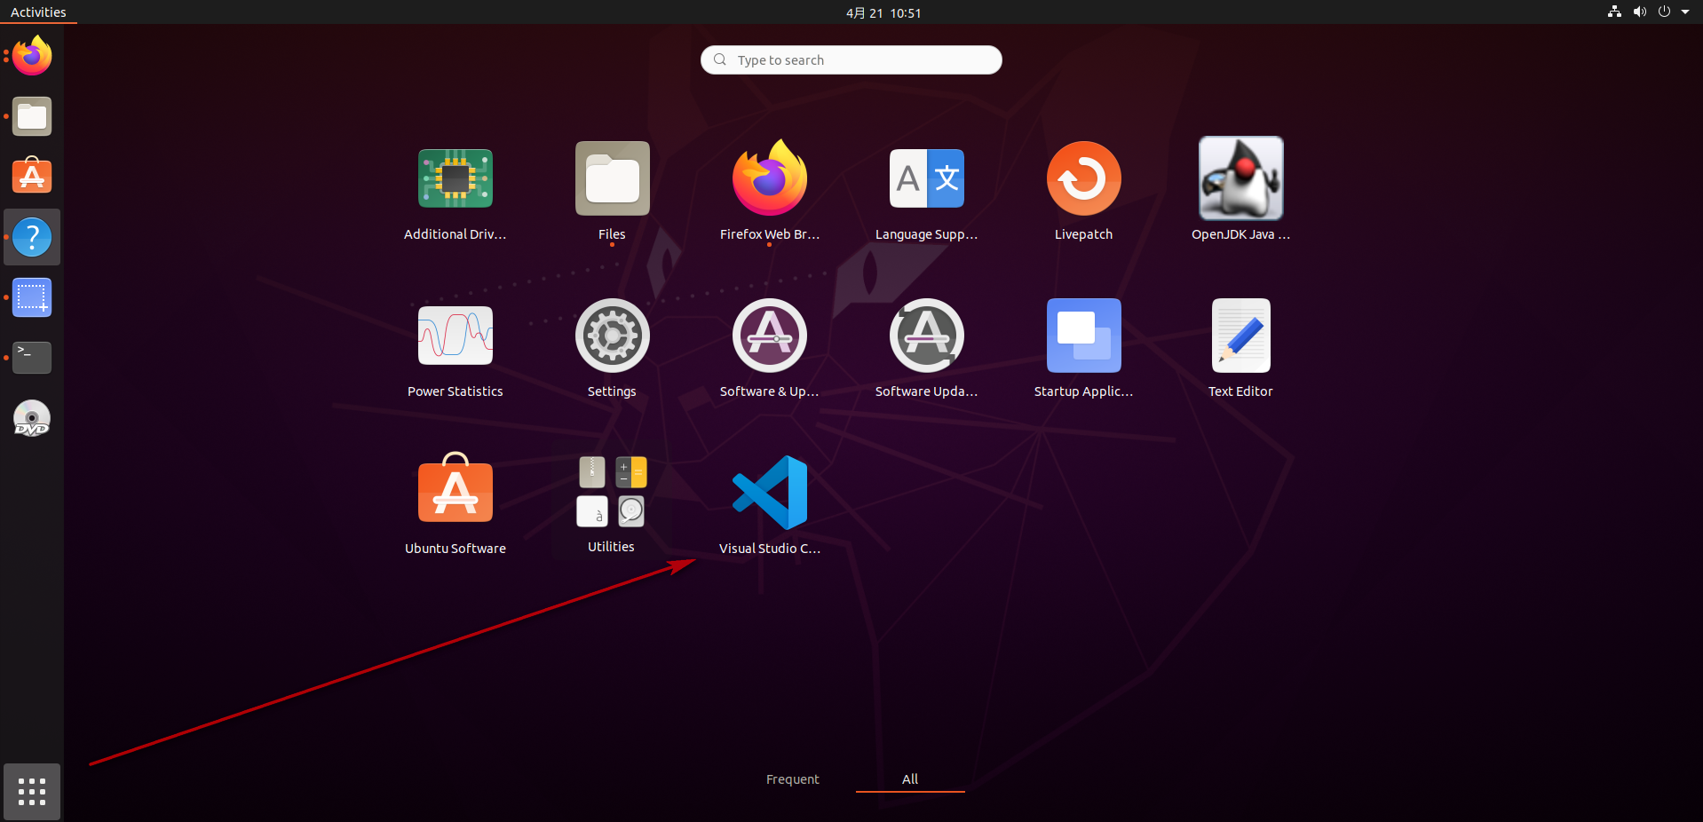
Task: Launch Files from the app grid
Action: pos(612,178)
